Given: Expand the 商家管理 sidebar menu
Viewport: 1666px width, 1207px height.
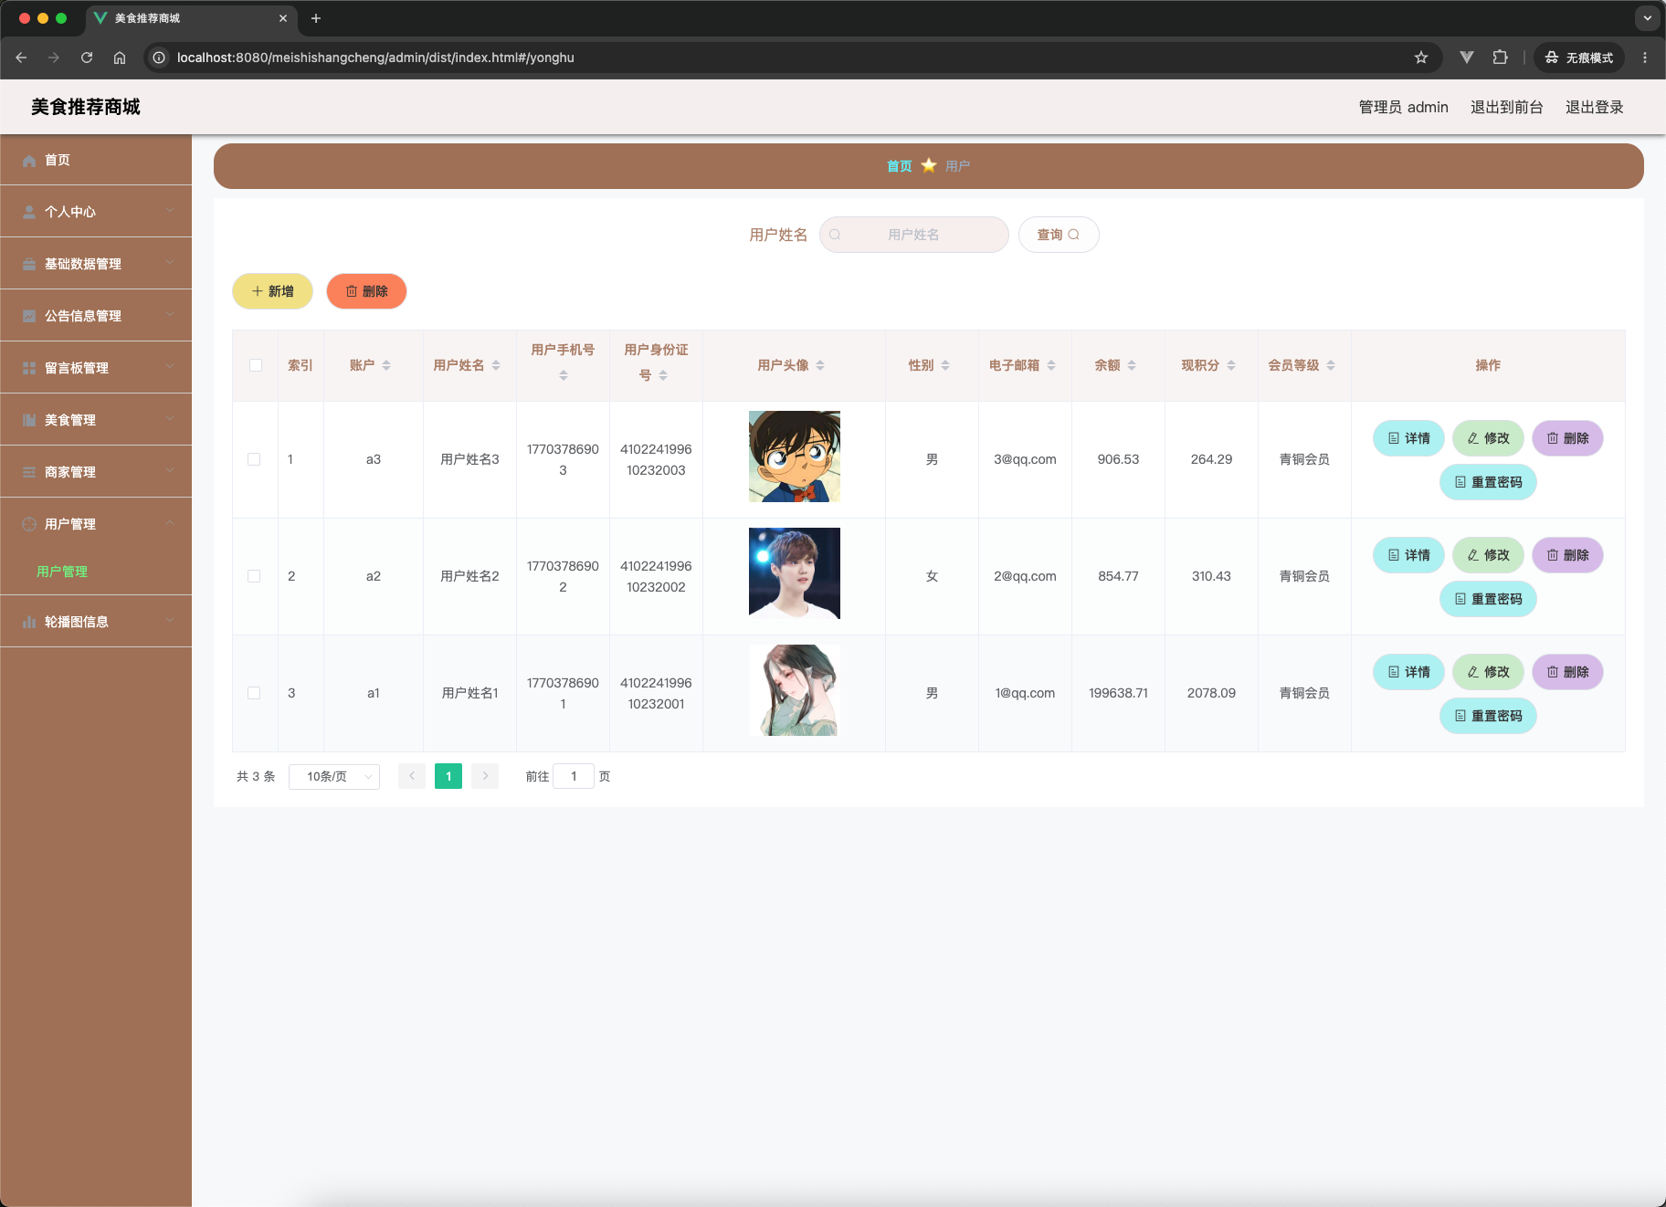Looking at the screenshot, I should coord(96,472).
